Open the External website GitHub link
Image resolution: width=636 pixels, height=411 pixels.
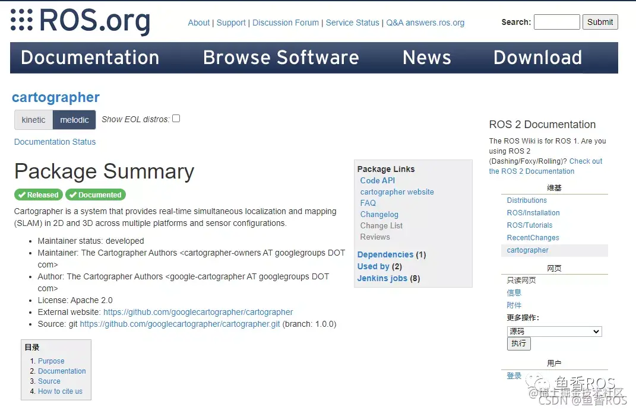pyautogui.click(x=198, y=312)
